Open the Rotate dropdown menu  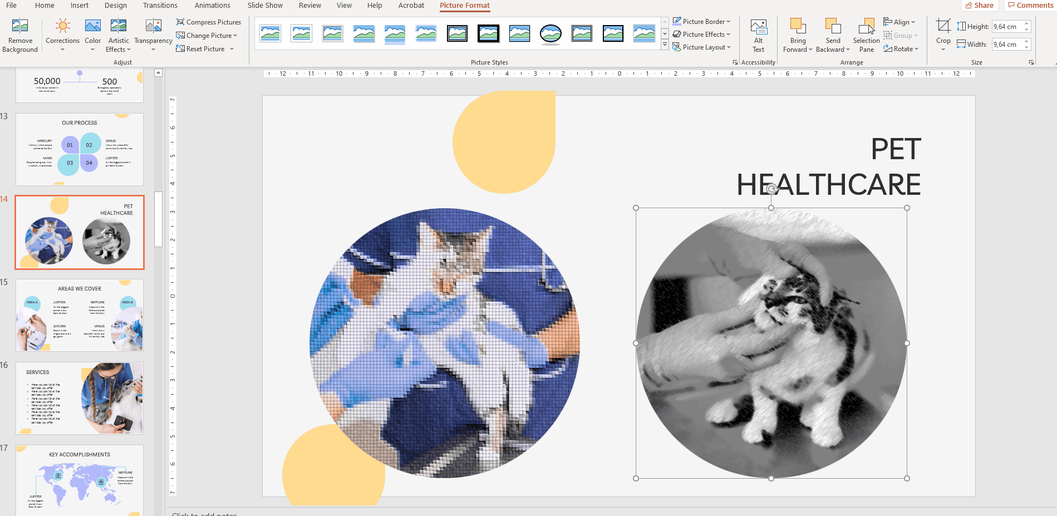pos(902,49)
